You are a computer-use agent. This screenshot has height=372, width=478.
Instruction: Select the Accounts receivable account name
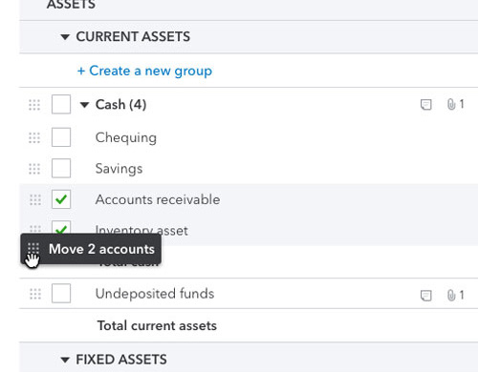pos(158,199)
